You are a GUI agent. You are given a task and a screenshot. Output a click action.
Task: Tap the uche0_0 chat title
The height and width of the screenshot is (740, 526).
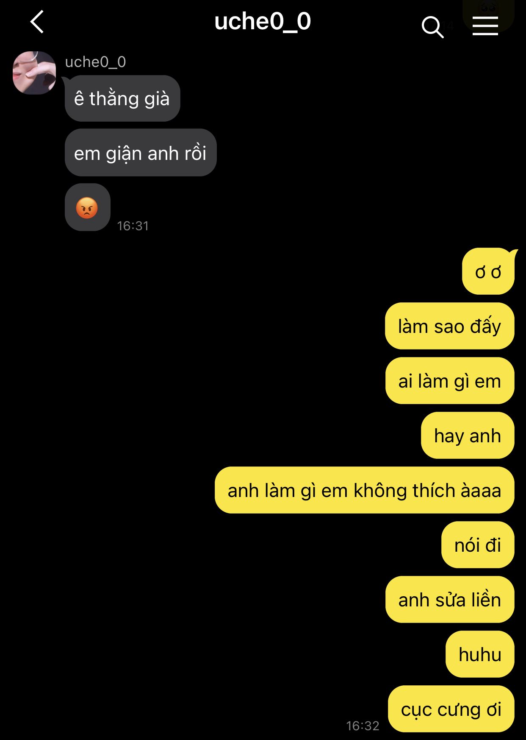[x=263, y=21]
